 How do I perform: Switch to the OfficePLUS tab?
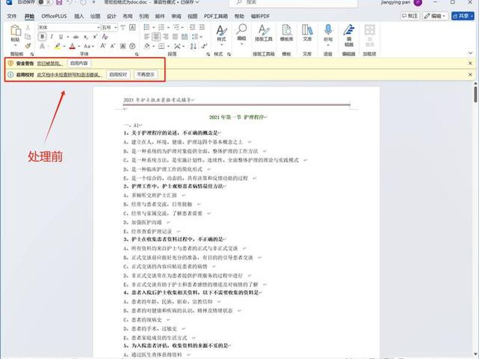(x=54, y=16)
